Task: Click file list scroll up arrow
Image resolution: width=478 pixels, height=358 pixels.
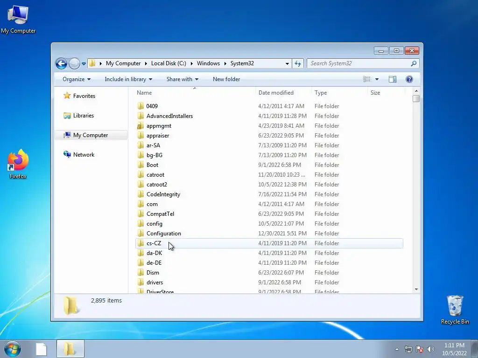Action: click(416, 91)
